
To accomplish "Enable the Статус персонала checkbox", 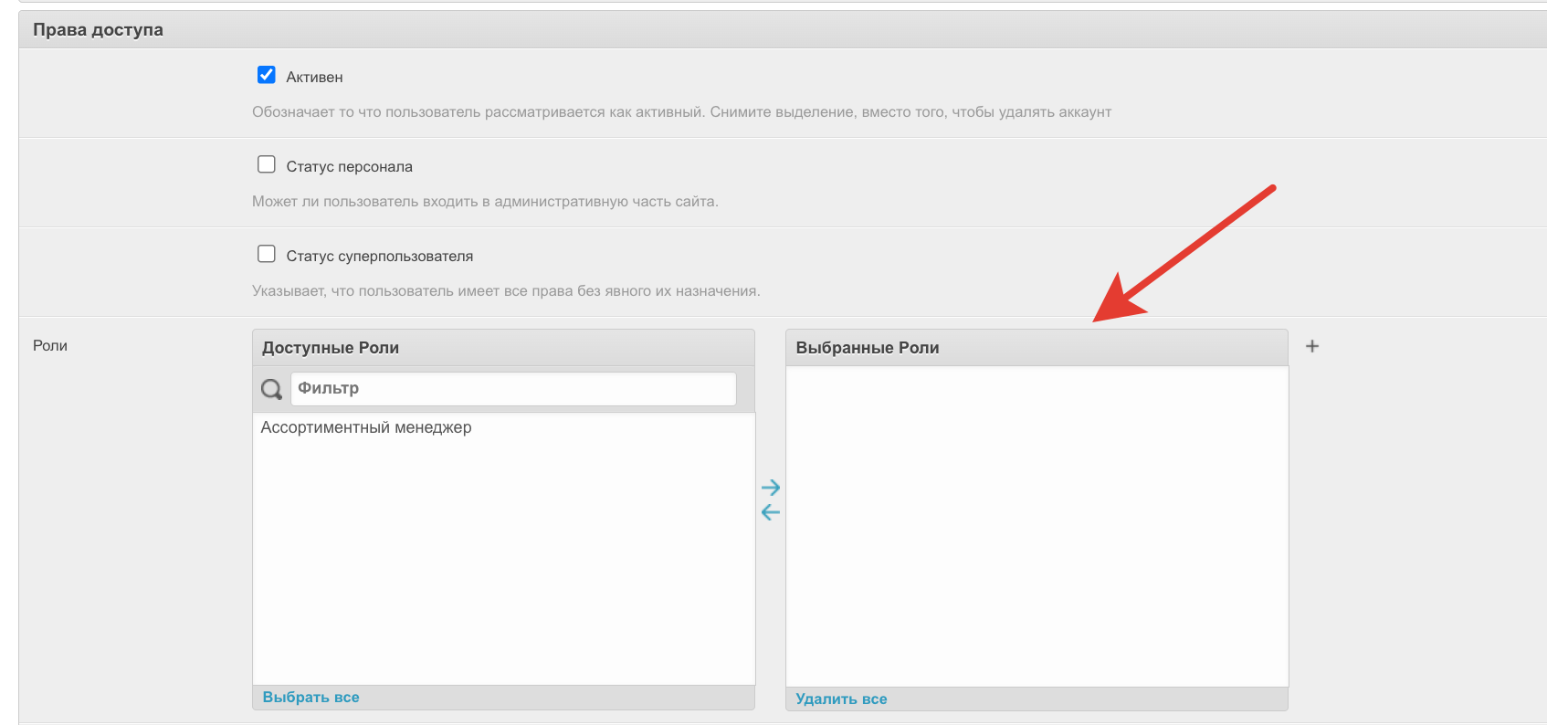I will (x=267, y=164).
